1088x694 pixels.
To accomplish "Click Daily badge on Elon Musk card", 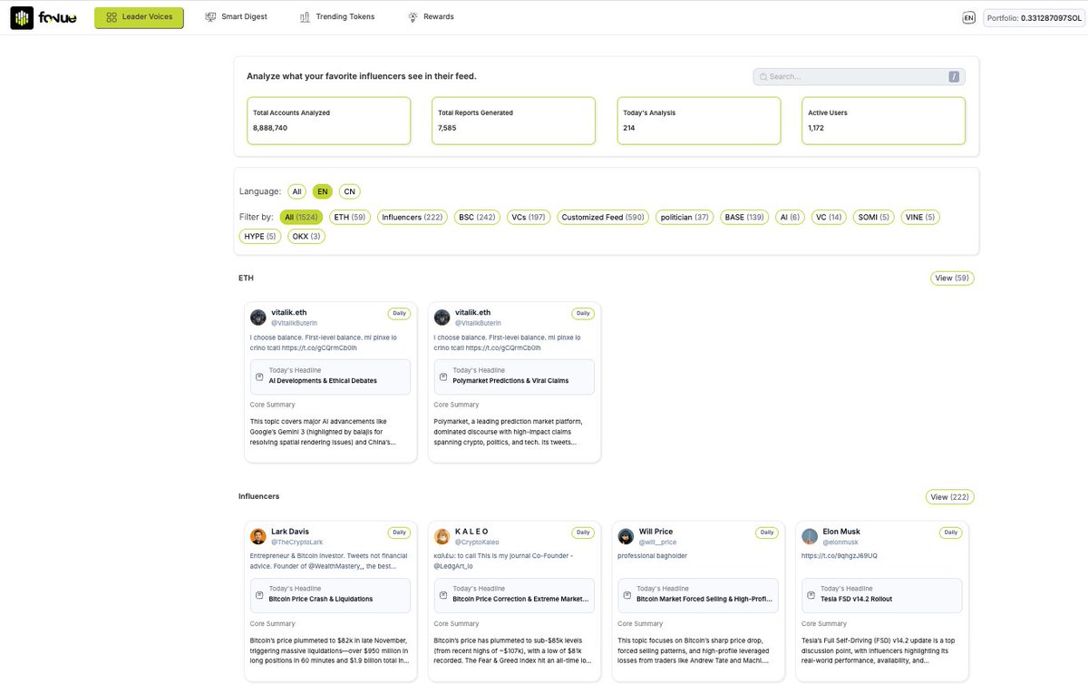I will tap(951, 533).
